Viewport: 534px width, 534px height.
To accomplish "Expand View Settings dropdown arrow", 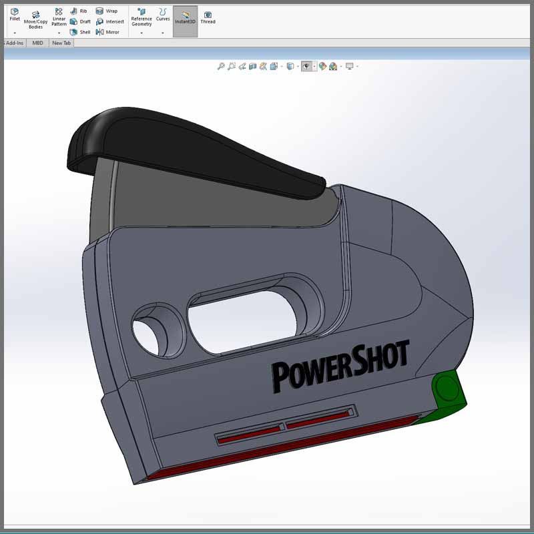I will (357, 66).
